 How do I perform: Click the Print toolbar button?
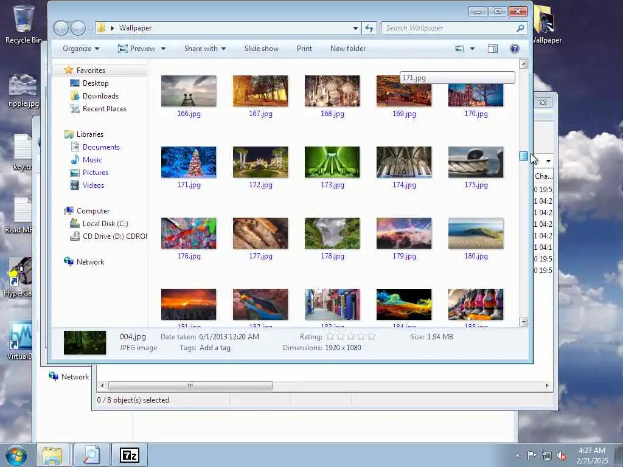click(304, 49)
